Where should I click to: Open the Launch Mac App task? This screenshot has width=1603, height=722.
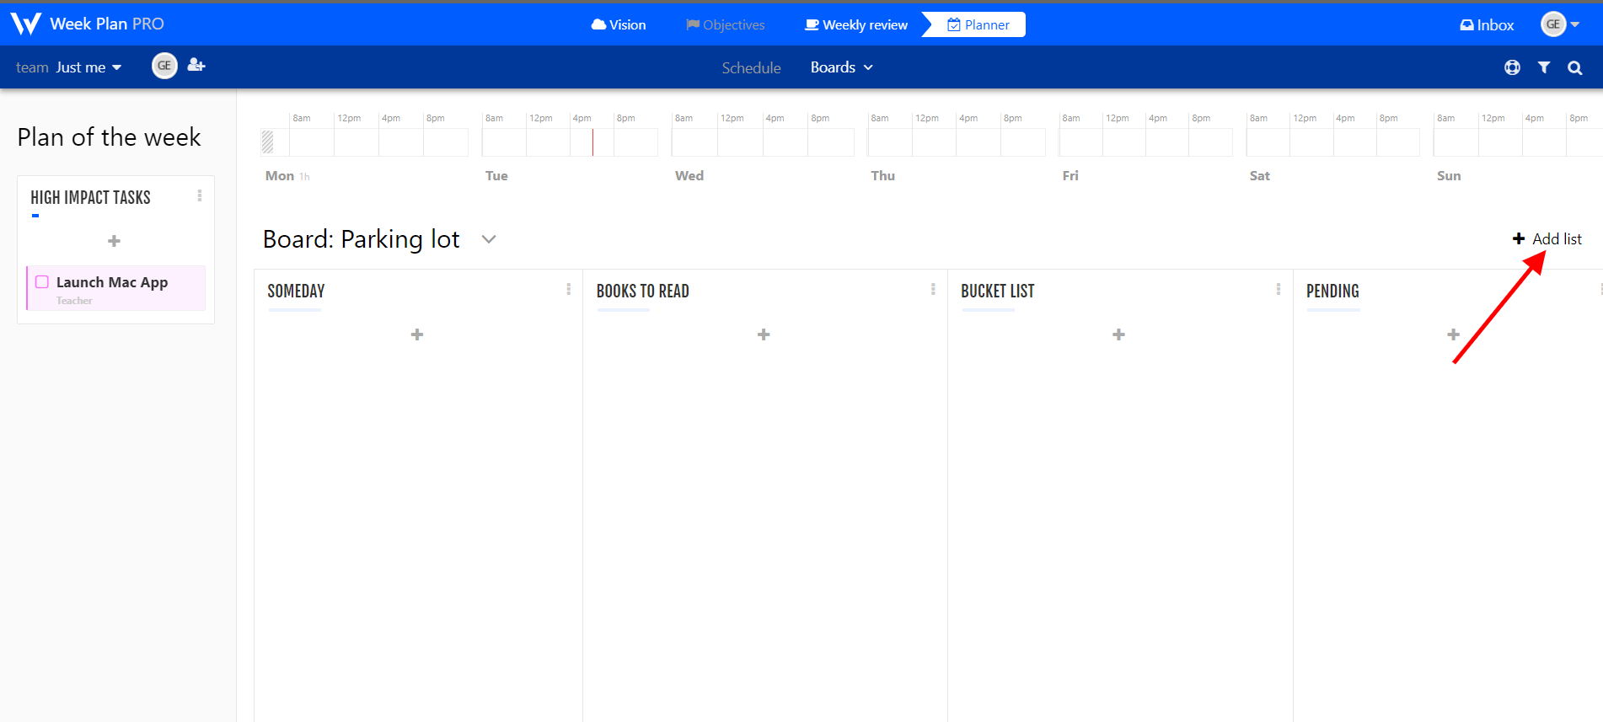(x=116, y=288)
